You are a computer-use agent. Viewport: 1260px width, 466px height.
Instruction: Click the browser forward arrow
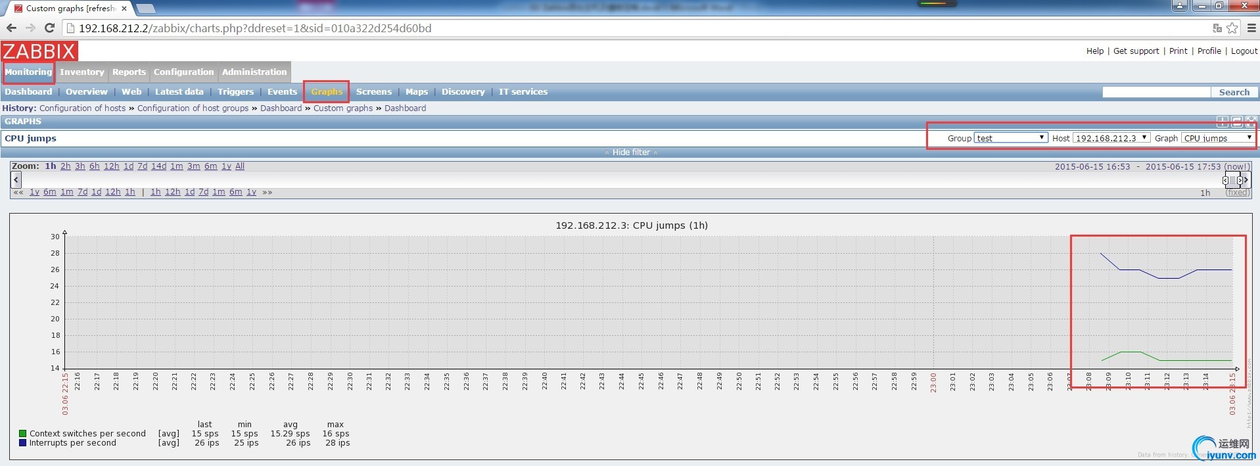pyautogui.click(x=30, y=28)
